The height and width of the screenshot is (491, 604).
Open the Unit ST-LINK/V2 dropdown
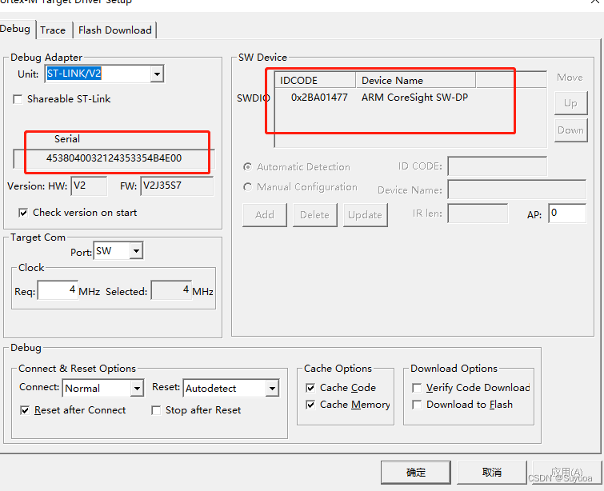(x=157, y=74)
